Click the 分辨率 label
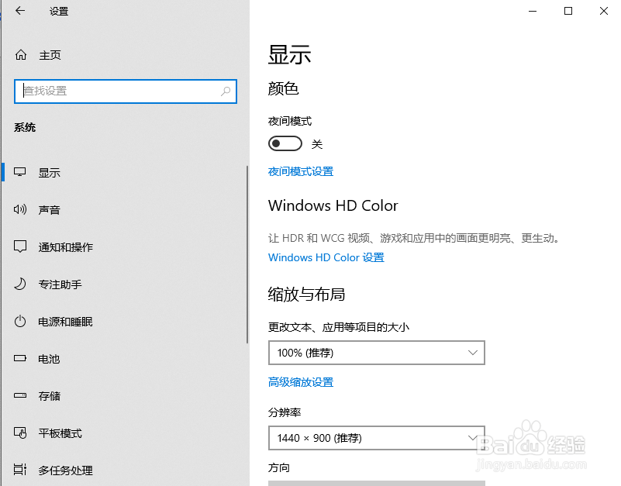This screenshot has height=486, width=621. 285,412
